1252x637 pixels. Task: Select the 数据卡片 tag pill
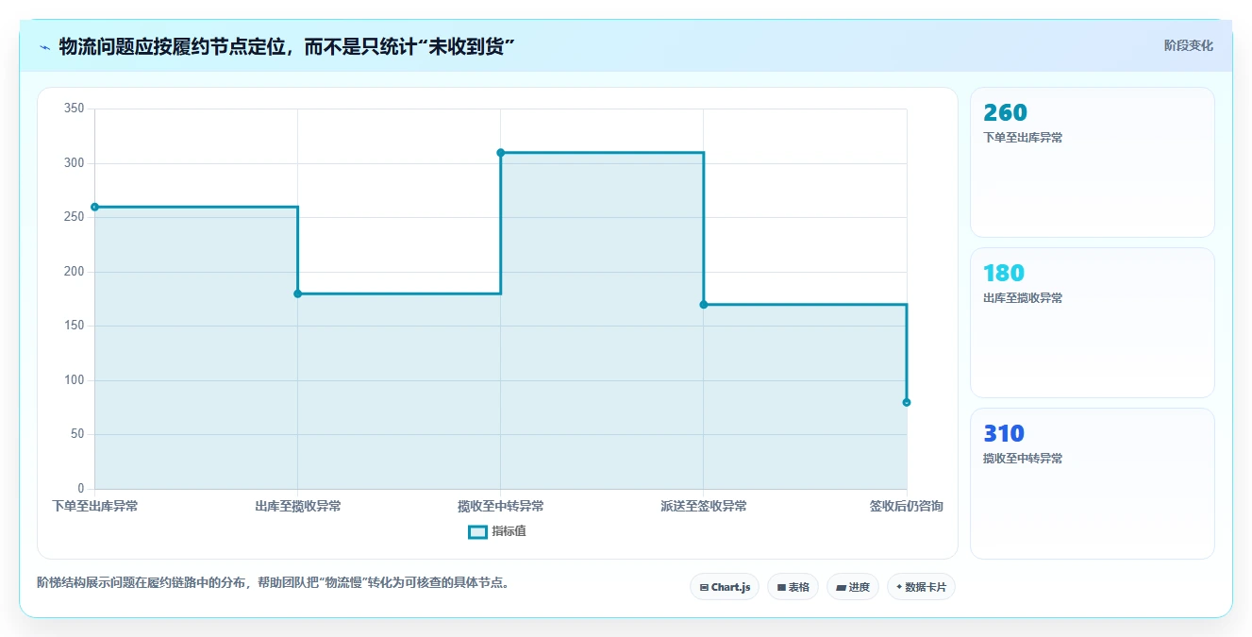[921, 587]
